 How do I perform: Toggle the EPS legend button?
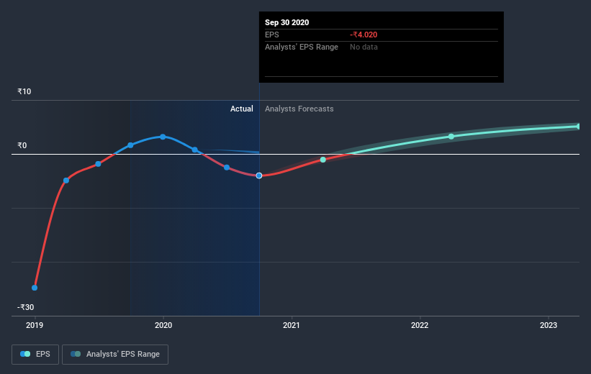click(35, 354)
